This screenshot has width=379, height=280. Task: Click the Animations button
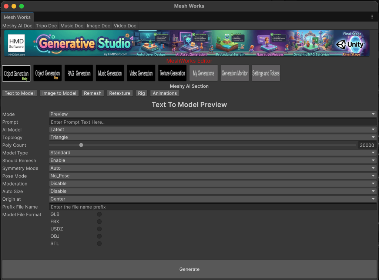coord(165,93)
